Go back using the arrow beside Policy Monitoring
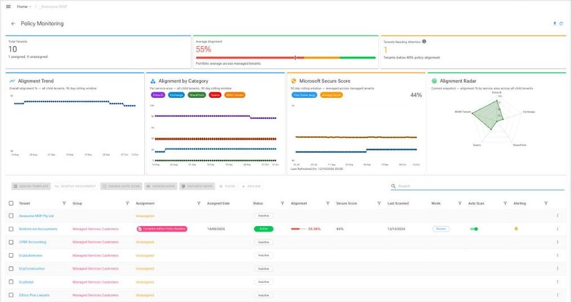The width and height of the screenshot is (571, 302). click(x=13, y=24)
